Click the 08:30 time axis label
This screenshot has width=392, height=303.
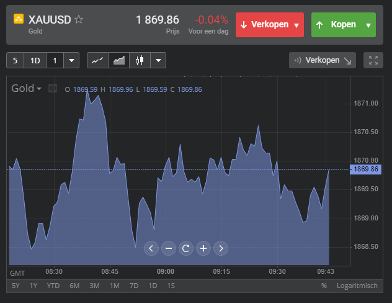coord(54,271)
